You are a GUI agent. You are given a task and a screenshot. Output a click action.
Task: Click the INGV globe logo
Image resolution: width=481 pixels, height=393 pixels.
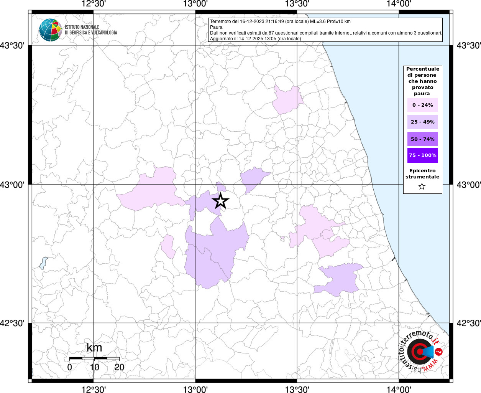[x=50, y=30]
